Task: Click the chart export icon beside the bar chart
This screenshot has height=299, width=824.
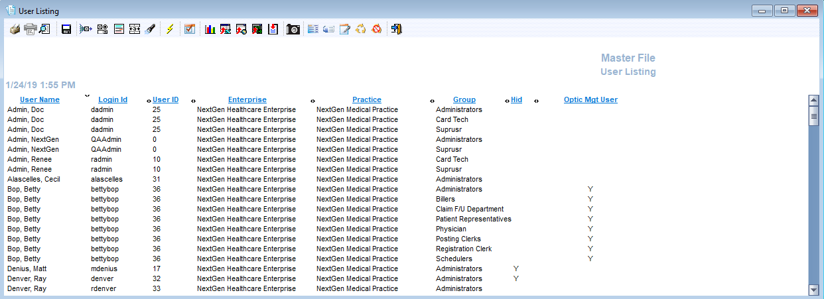Action: [x=226, y=29]
